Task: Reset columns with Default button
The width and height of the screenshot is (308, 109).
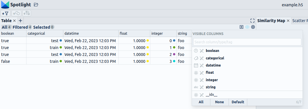Action: click(238, 102)
